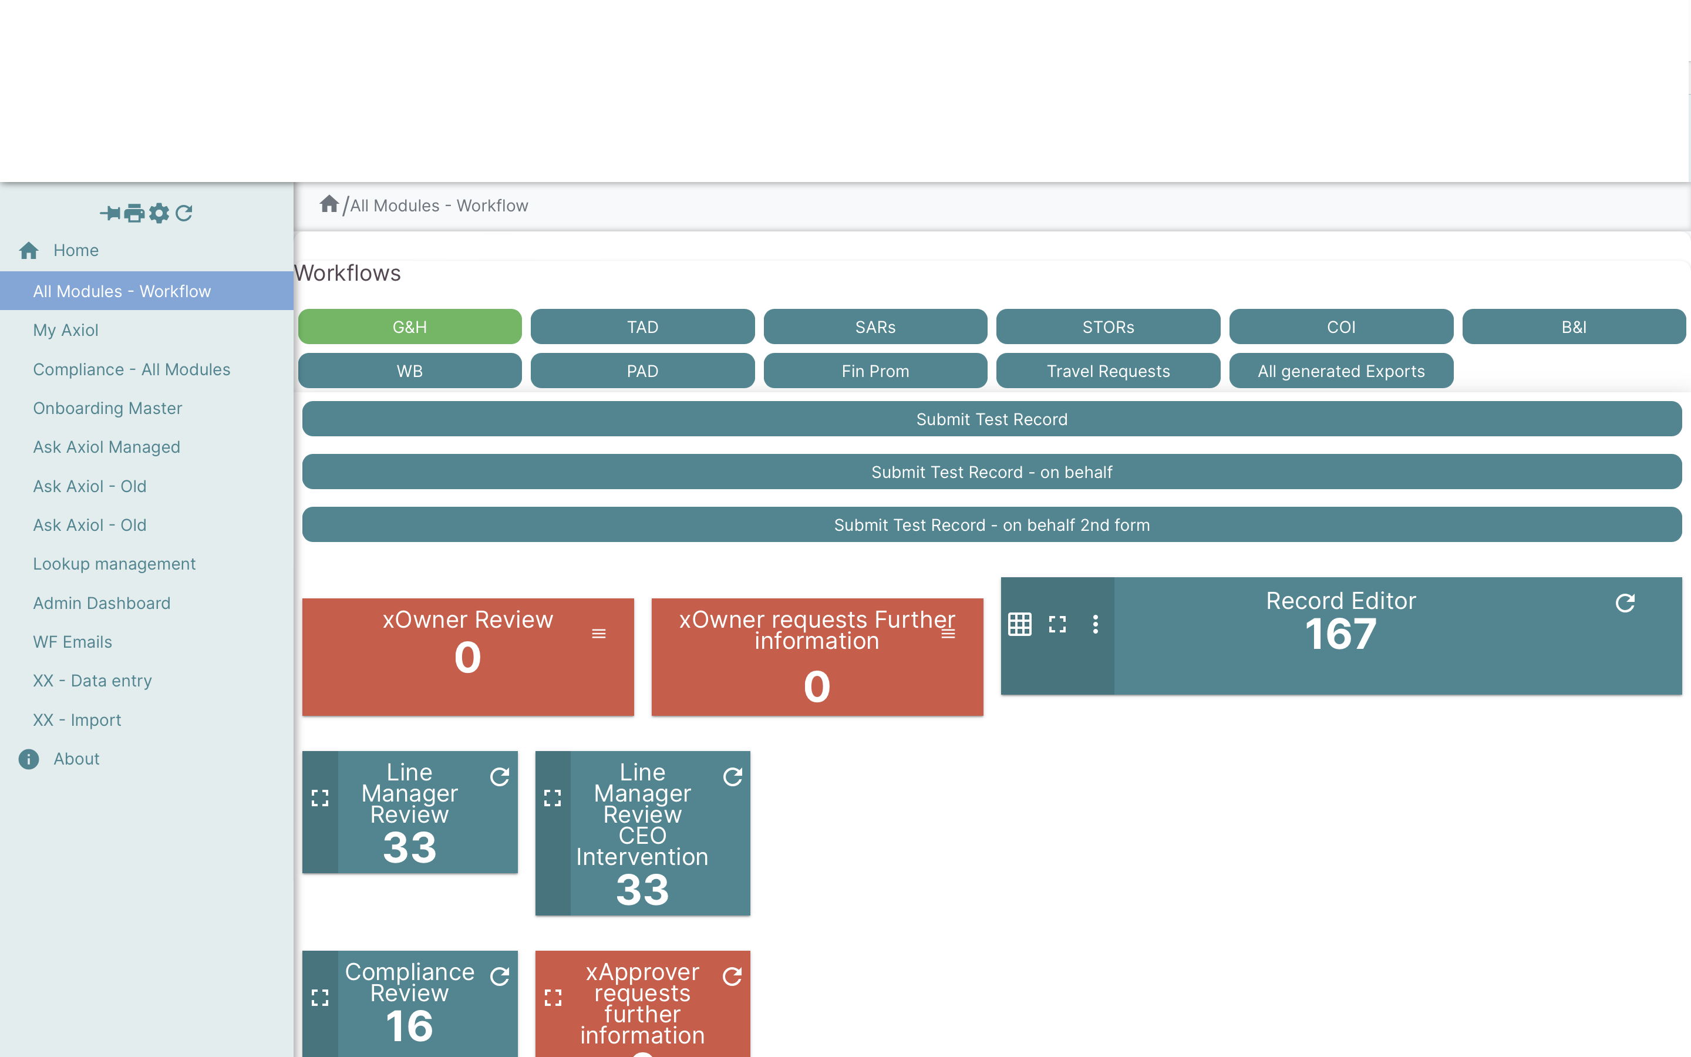Open settings gear icon in sidebar
This screenshot has width=1691, height=1057.
[159, 213]
